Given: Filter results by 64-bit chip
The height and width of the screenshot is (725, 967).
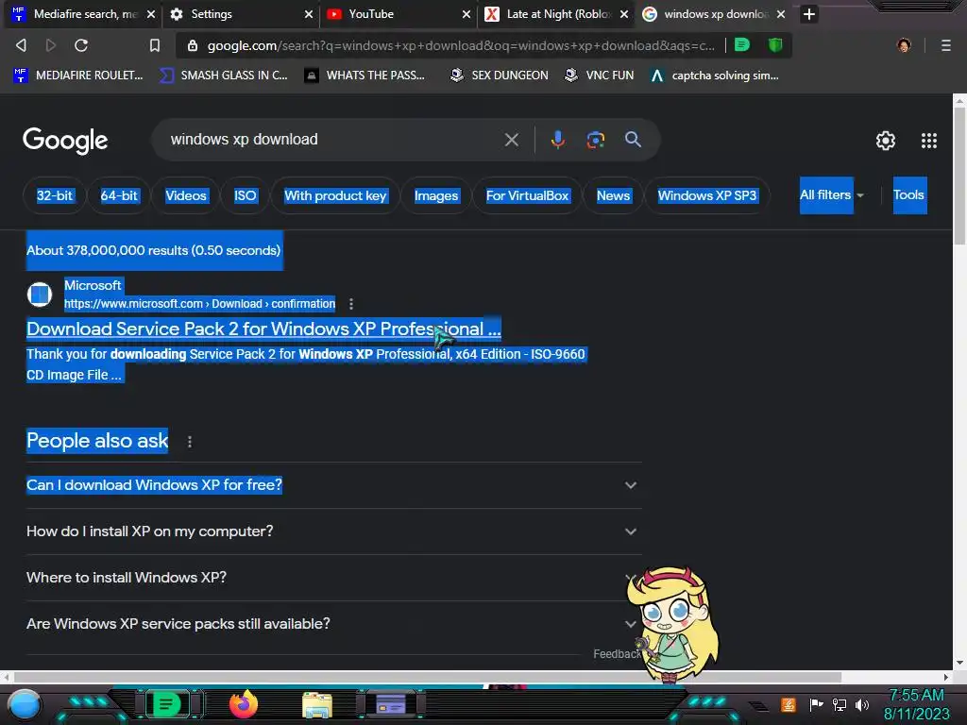Looking at the screenshot, I should (119, 196).
